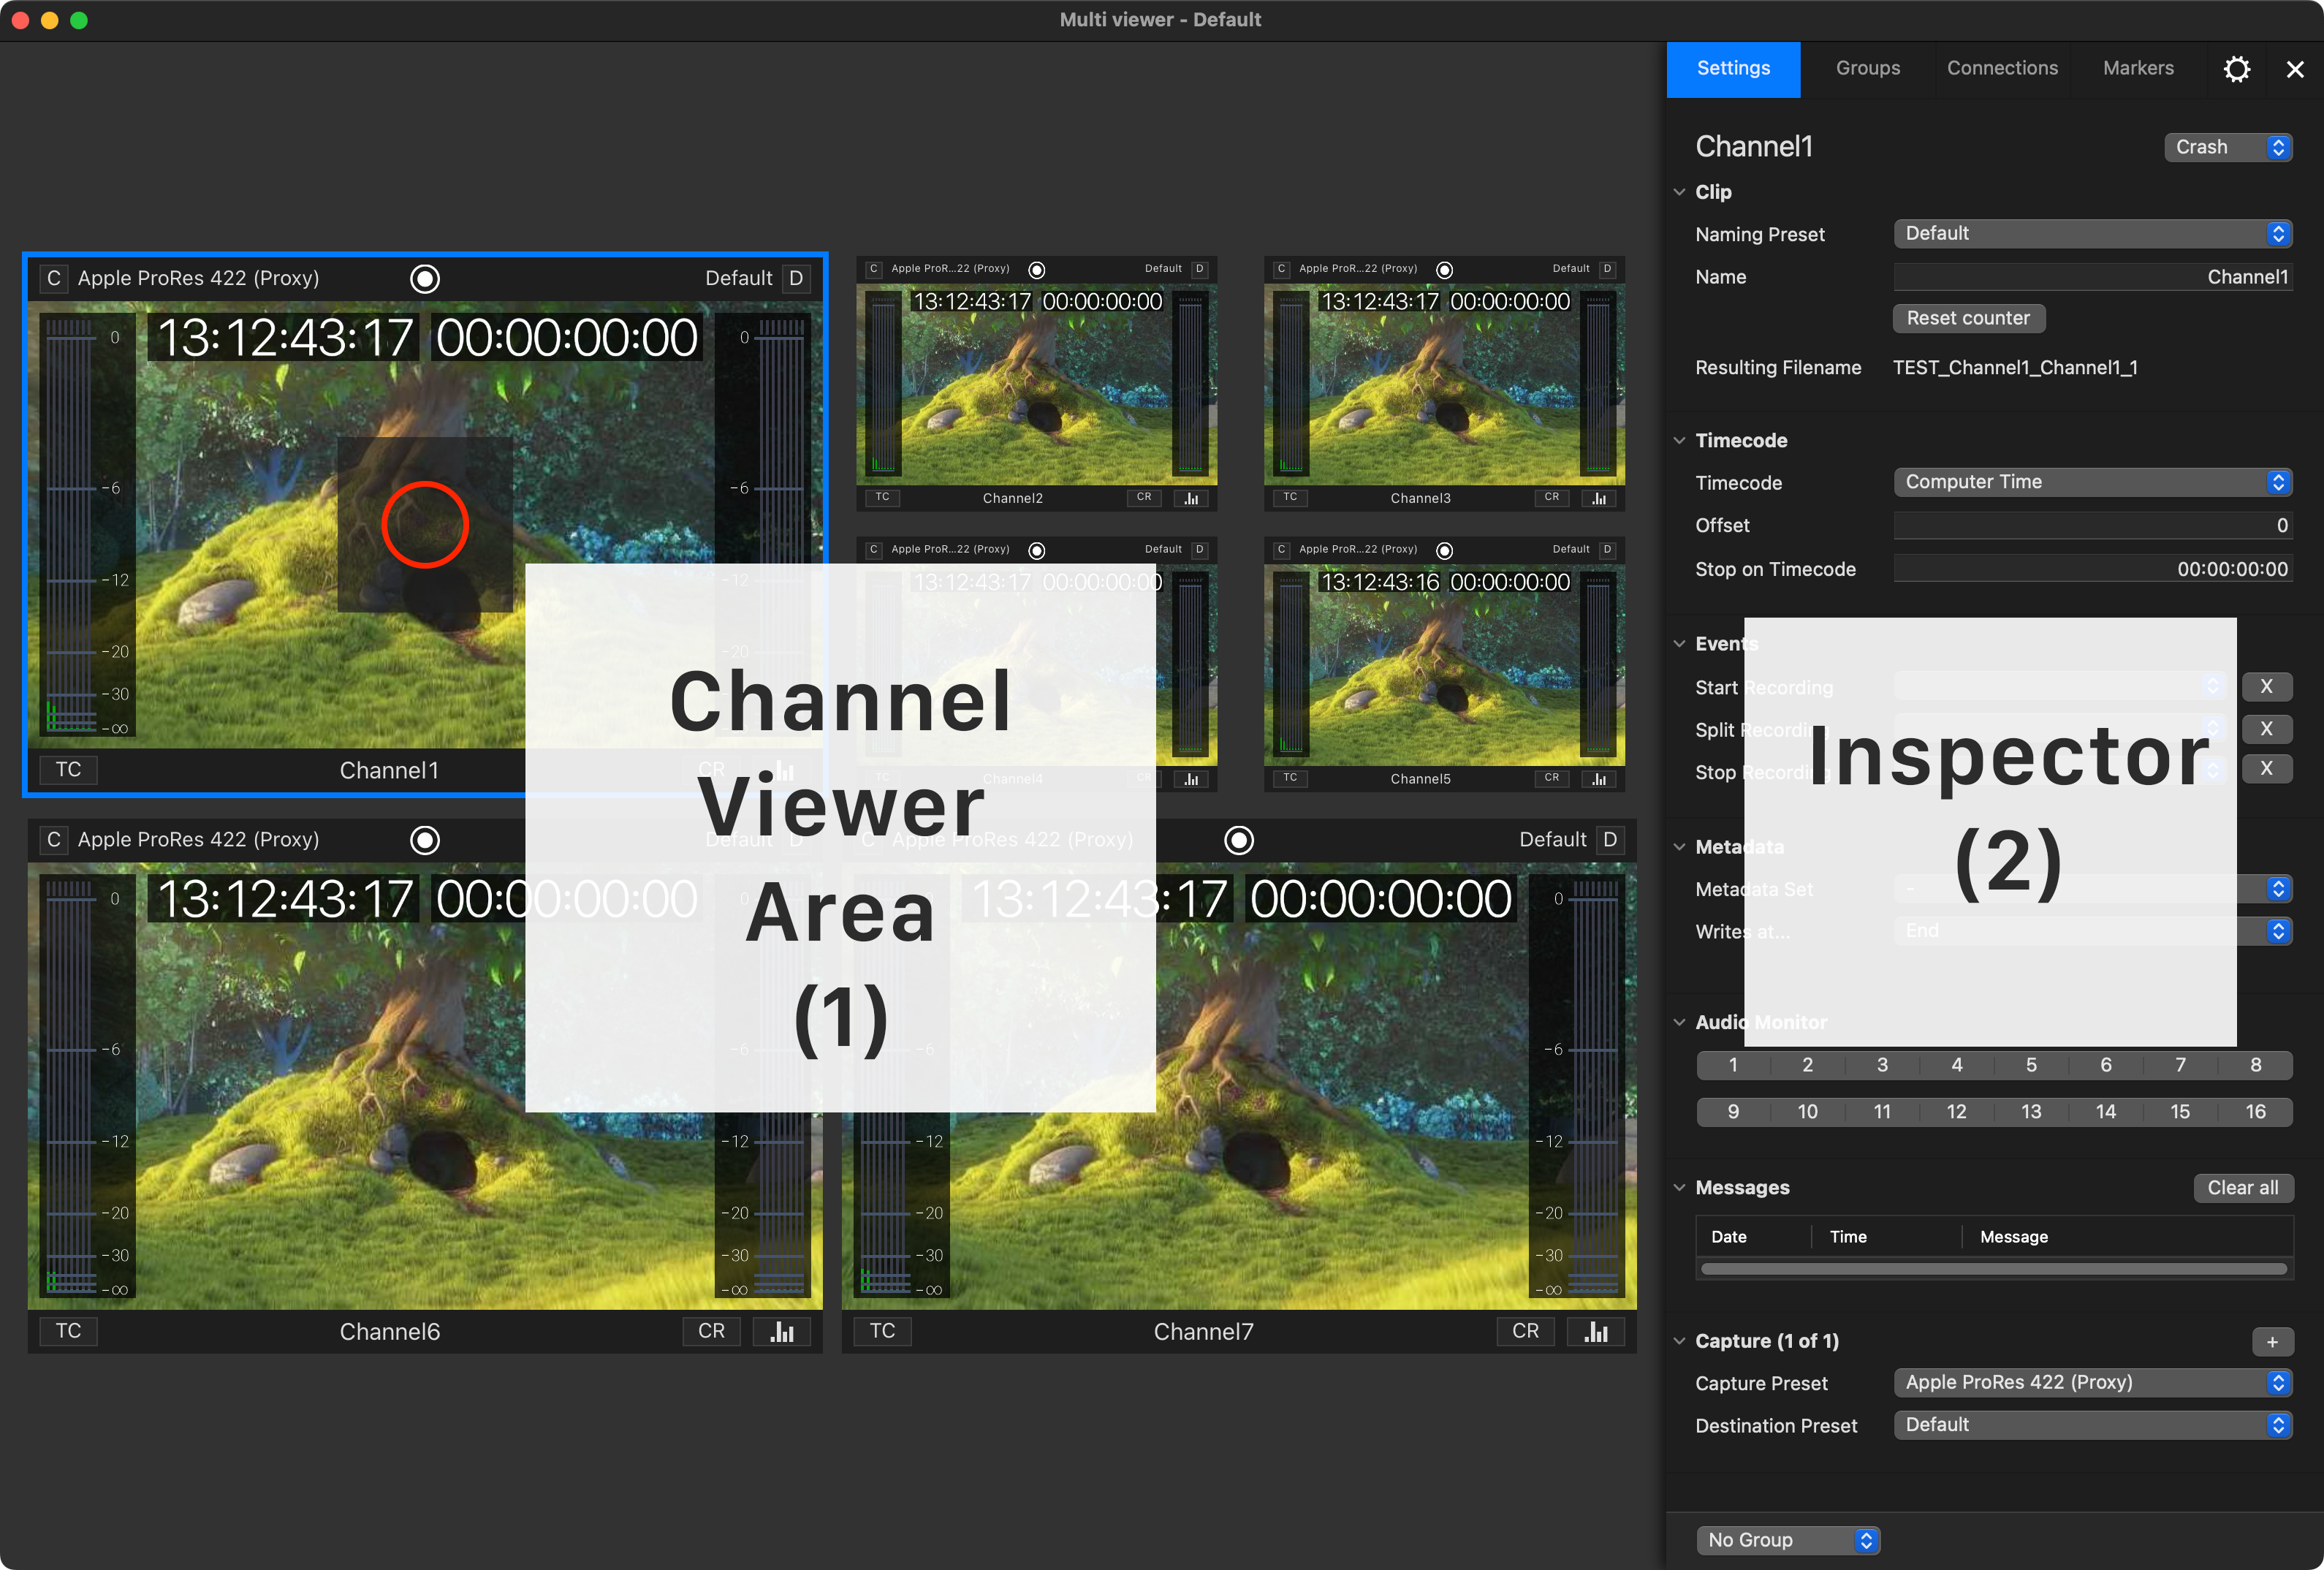Clear the Stop Recording event
The image size is (2324, 1570).
click(2266, 769)
